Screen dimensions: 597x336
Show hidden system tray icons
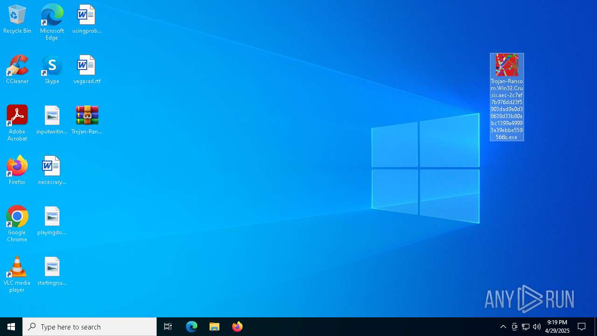point(503,327)
